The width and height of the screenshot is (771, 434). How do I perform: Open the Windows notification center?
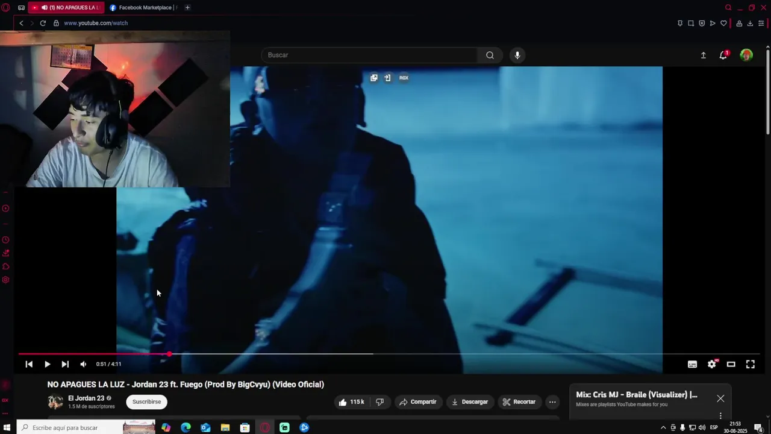click(758, 427)
